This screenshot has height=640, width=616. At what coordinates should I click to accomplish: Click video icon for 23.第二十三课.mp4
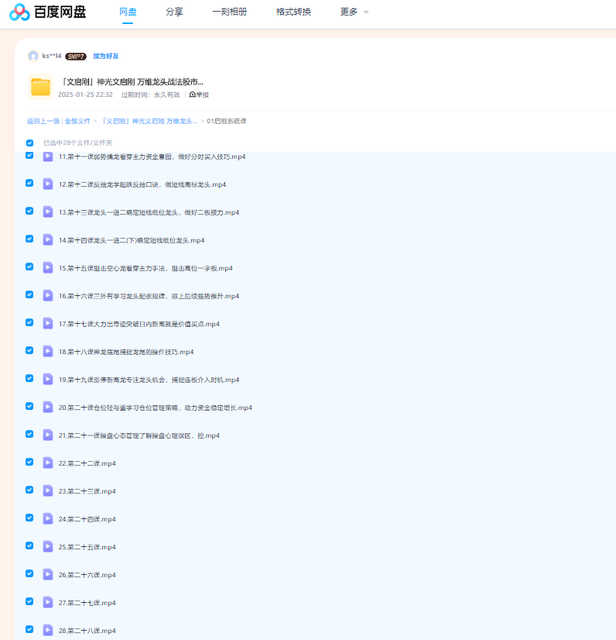coord(48,491)
